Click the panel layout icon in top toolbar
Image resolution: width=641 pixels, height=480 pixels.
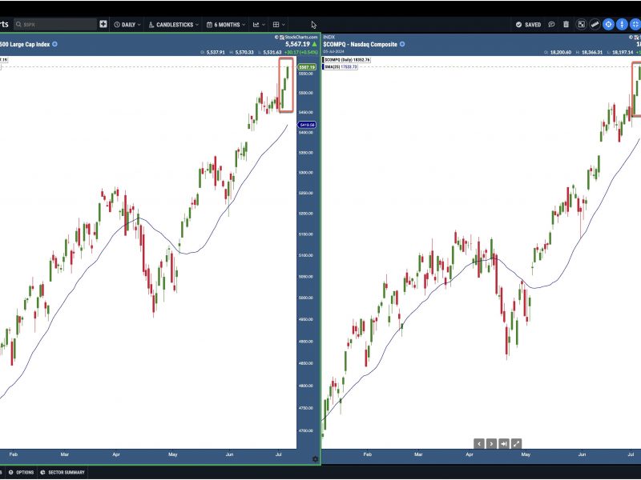tap(581, 25)
